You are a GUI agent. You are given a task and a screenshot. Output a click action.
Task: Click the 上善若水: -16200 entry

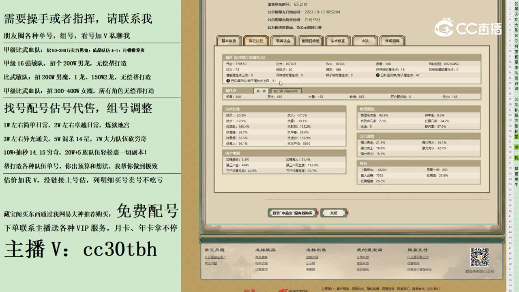point(373,170)
